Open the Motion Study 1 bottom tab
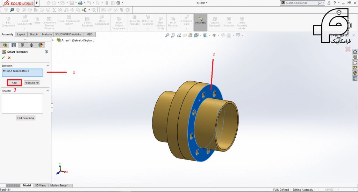 click(59, 186)
